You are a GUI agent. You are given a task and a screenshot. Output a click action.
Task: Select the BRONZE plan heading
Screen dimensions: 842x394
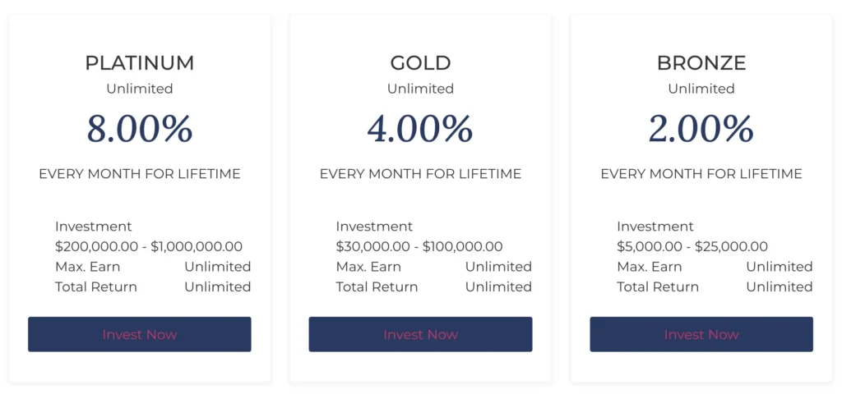(x=701, y=63)
